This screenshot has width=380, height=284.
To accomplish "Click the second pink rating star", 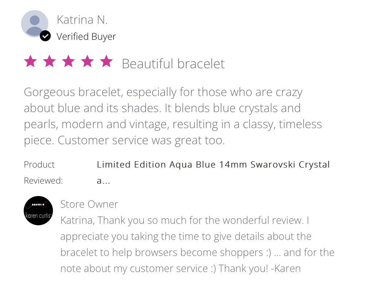I will click(49, 61).
